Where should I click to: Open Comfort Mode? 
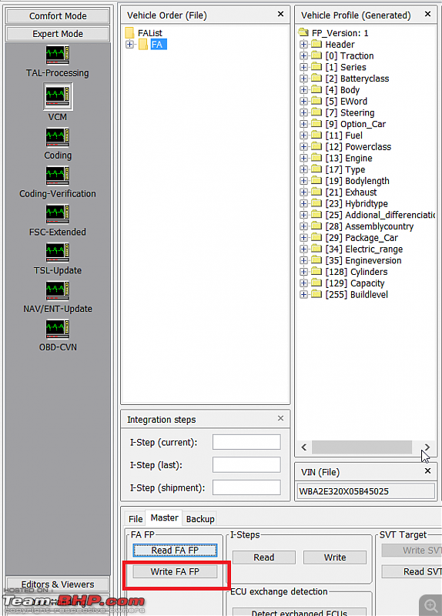58,16
